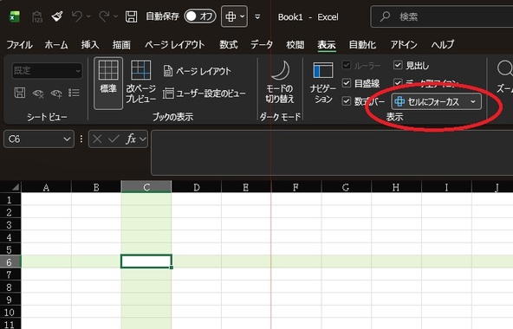Click in the 検索 search box
This screenshot has width=513, height=329.
[442, 16]
